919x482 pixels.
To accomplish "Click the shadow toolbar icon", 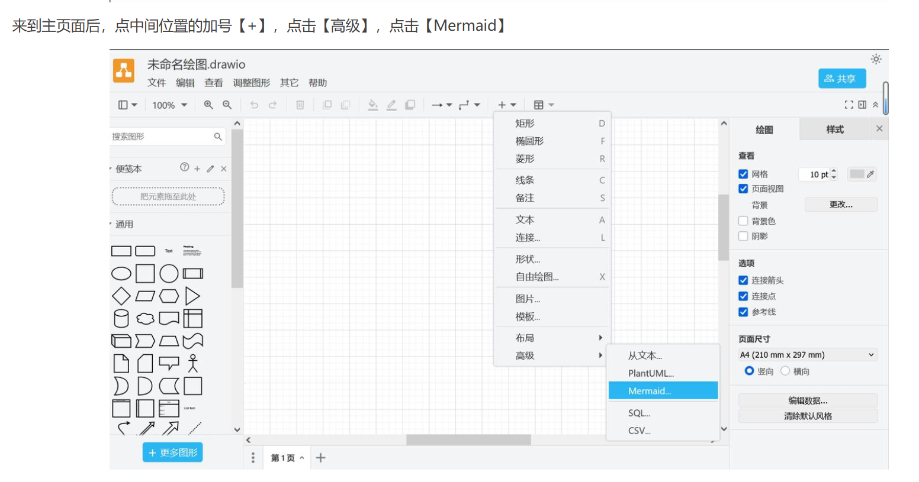I will click(x=410, y=105).
